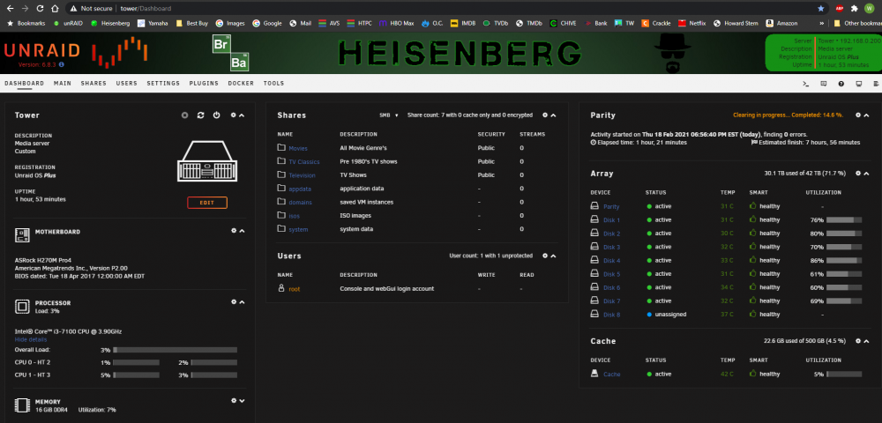
Task: Open the Tools menu tab
Action: 274,83
